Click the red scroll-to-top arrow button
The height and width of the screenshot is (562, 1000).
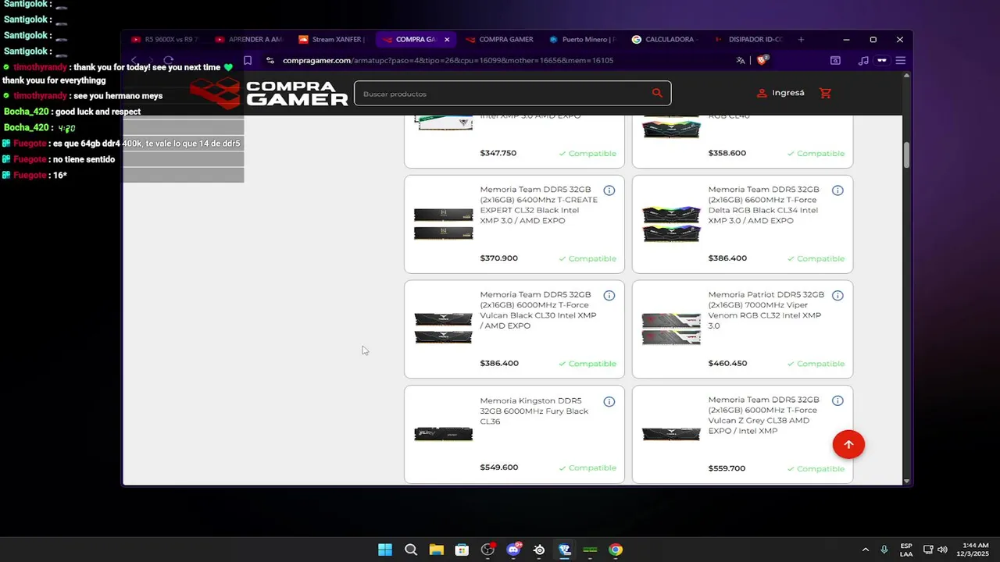coord(848,445)
